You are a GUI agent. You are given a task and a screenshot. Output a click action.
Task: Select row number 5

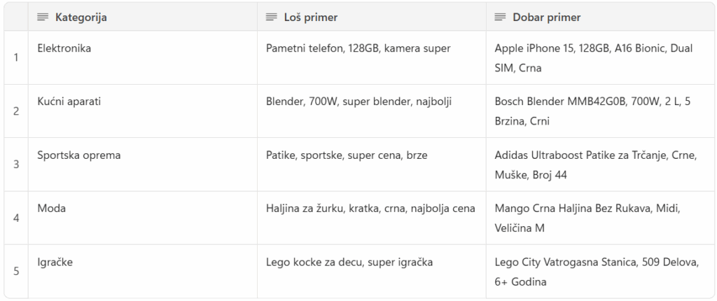[16, 272]
